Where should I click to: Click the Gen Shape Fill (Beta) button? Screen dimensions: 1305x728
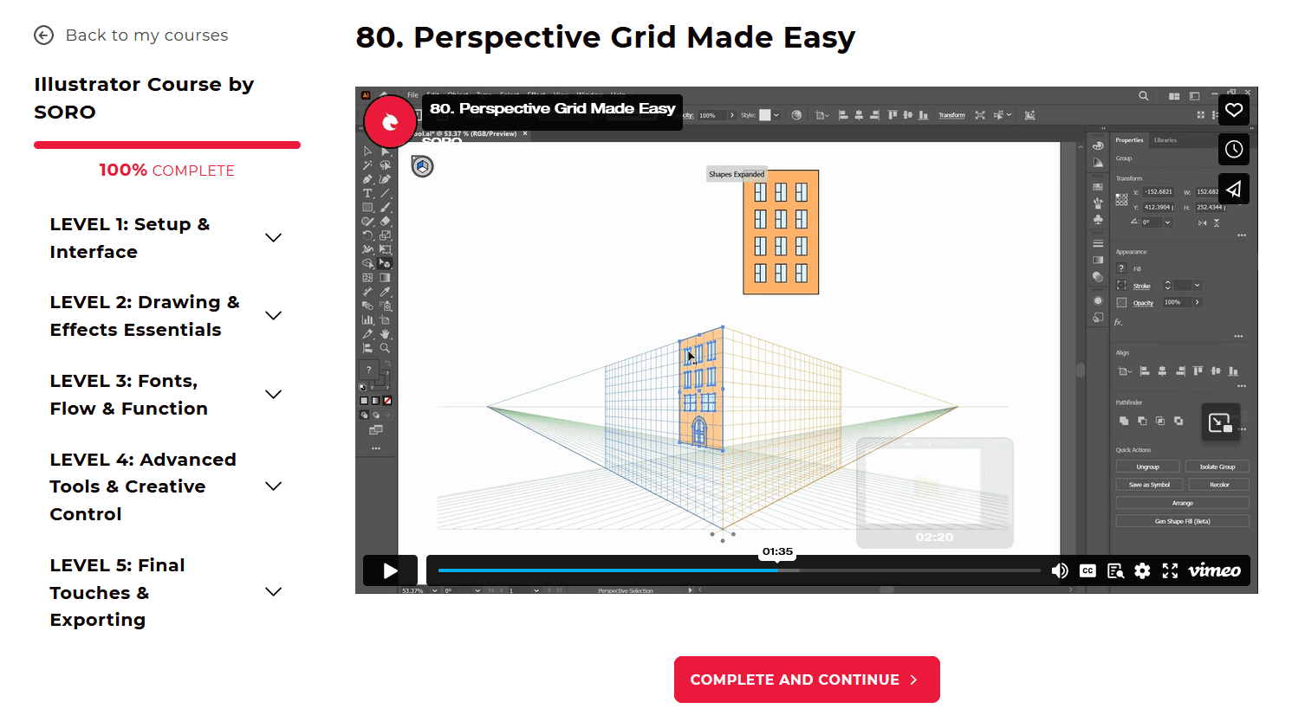click(x=1183, y=521)
